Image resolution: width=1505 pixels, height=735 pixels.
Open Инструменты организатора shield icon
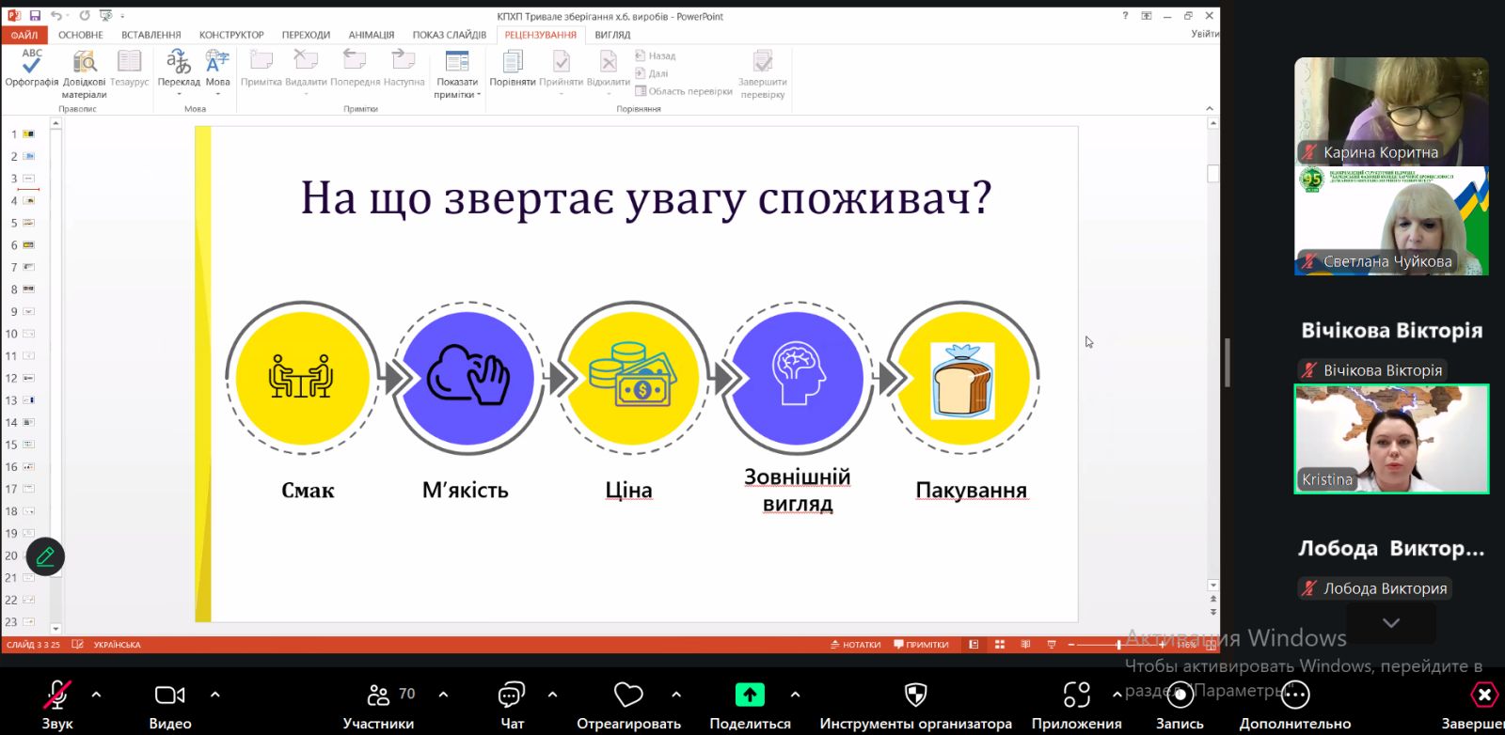915,696
